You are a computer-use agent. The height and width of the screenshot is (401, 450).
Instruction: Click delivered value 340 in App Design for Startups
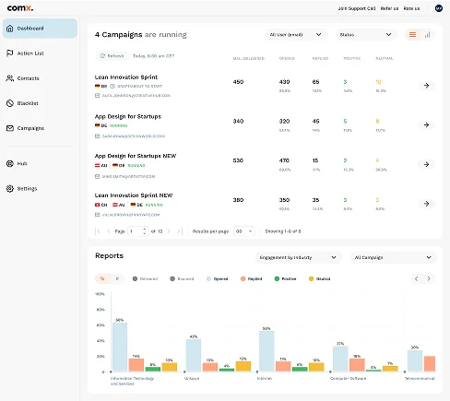(x=238, y=121)
